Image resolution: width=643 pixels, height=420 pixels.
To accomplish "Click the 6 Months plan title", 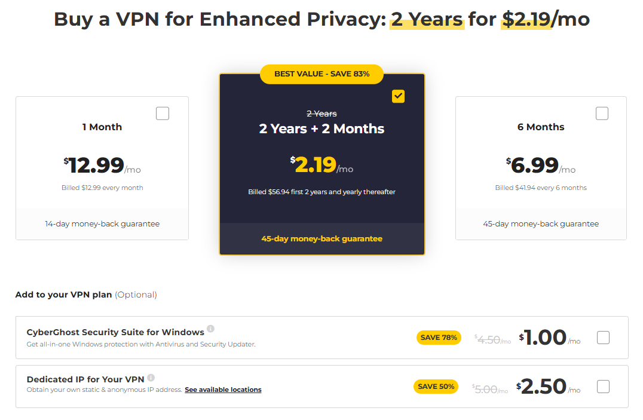I will 541,127.
